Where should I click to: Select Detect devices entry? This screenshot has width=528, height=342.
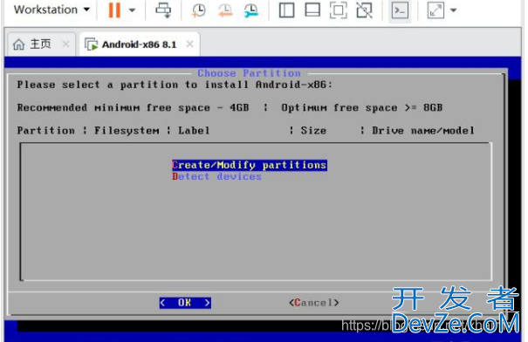click(x=216, y=176)
